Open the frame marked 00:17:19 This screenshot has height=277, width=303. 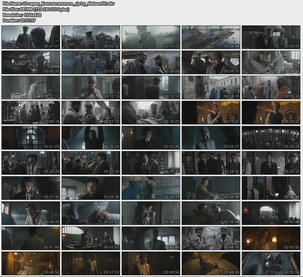pyautogui.click(x=91, y=113)
